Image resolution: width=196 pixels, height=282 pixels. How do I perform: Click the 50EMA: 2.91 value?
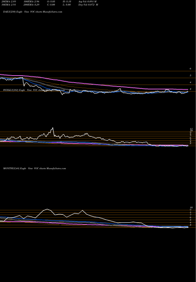[x=8, y=5]
